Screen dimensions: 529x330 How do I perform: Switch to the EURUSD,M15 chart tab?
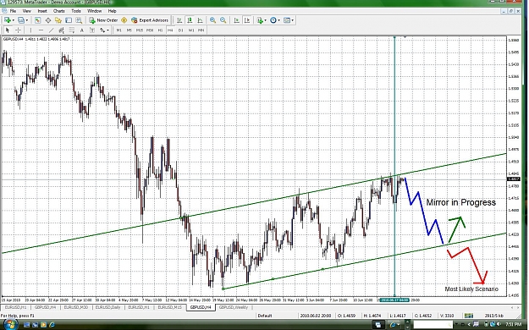point(169,307)
